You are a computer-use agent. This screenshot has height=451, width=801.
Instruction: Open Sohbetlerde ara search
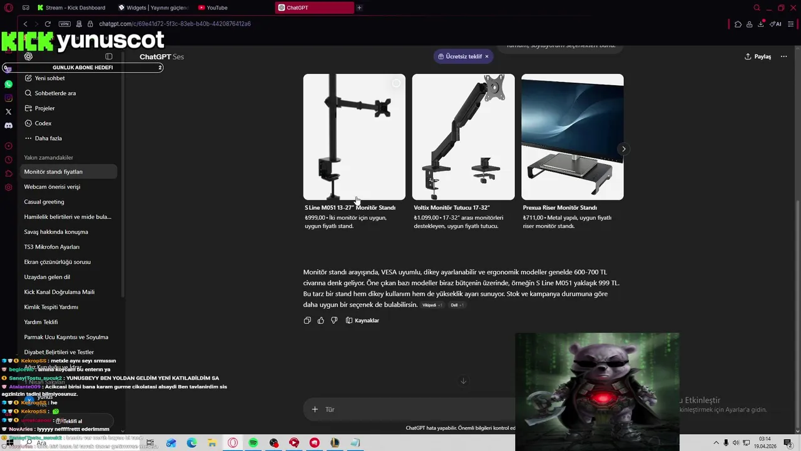[x=69, y=93]
